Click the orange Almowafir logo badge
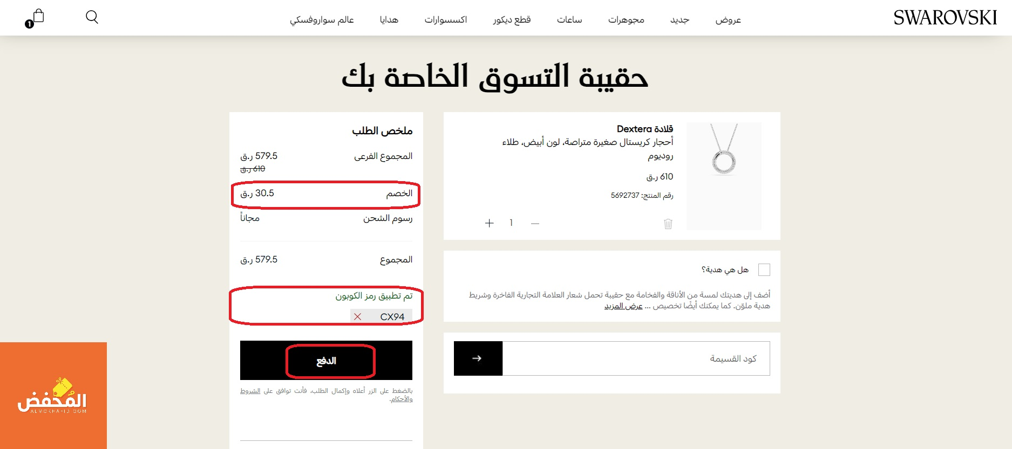1012x449 pixels. click(x=53, y=396)
